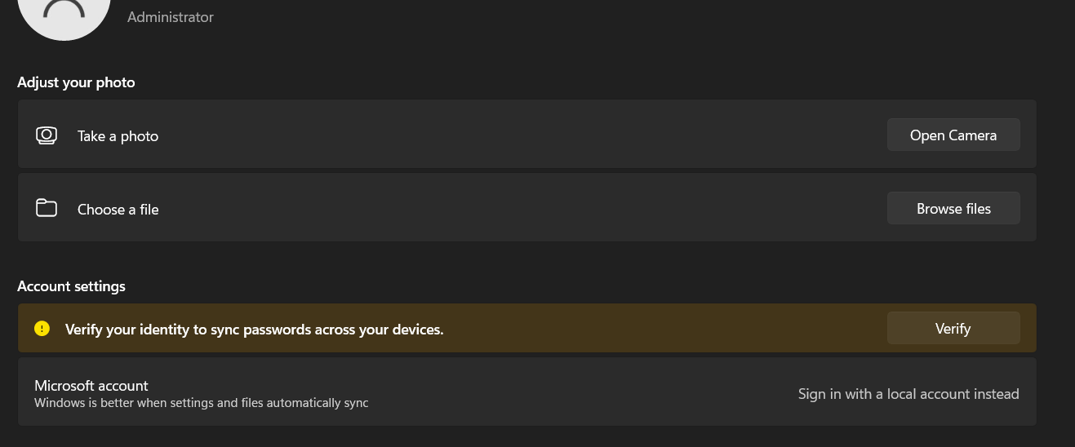
Task: Click the Verify your identity message text
Action: pos(254,330)
